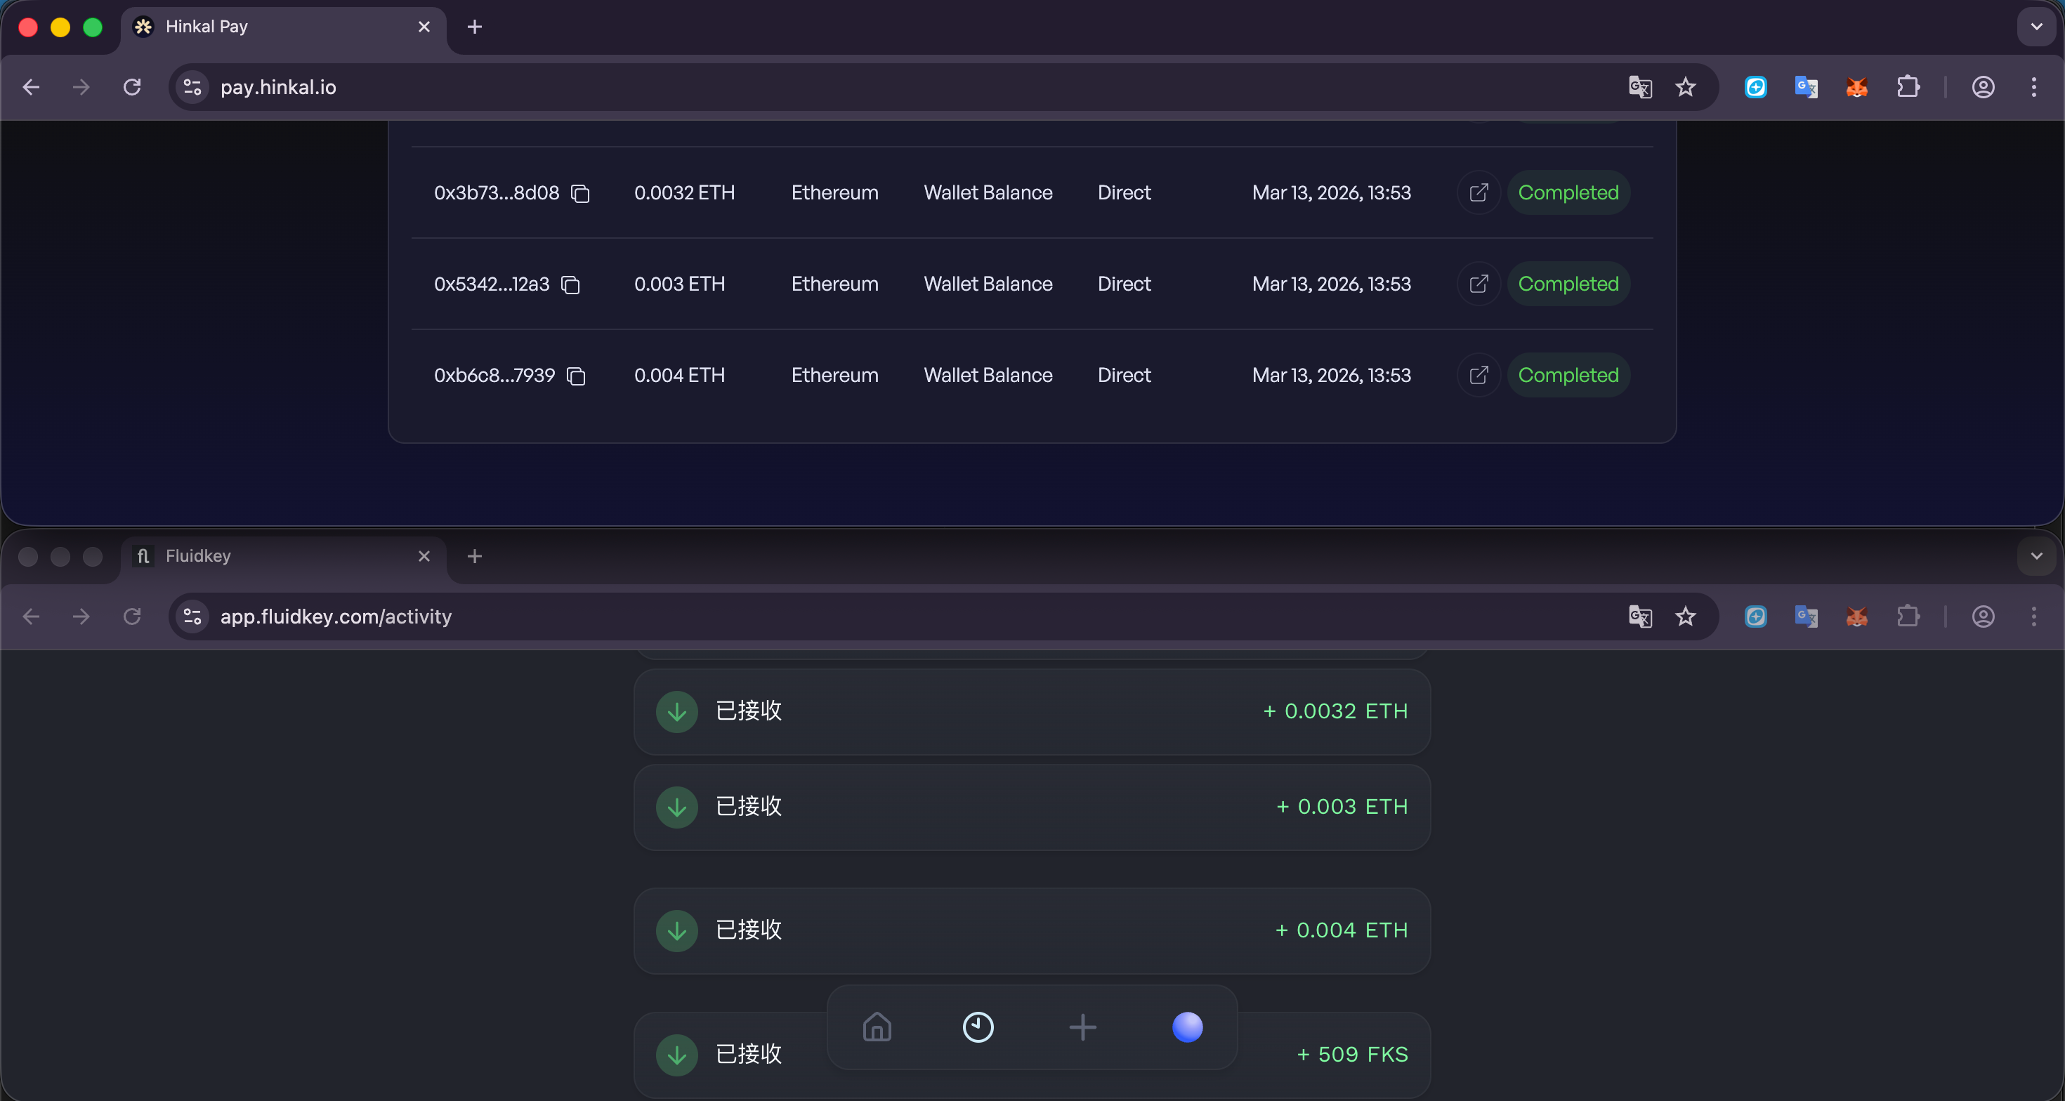Open Fluidkey blue profile avatar
The height and width of the screenshot is (1101, 2065).
tap(1187, 1027)
